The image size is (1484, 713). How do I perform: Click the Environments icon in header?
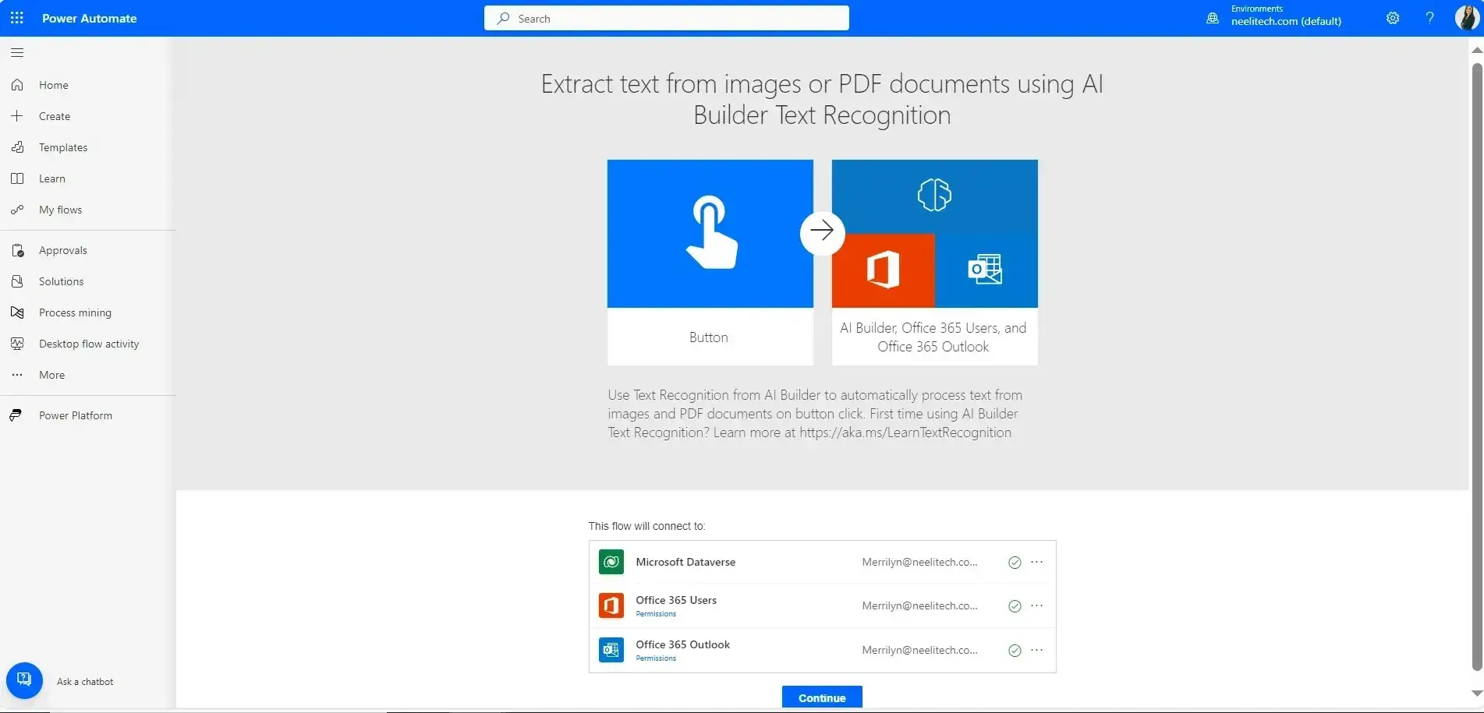coord(1213,18)
